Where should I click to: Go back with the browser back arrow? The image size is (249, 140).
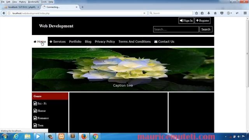(4, 13)
